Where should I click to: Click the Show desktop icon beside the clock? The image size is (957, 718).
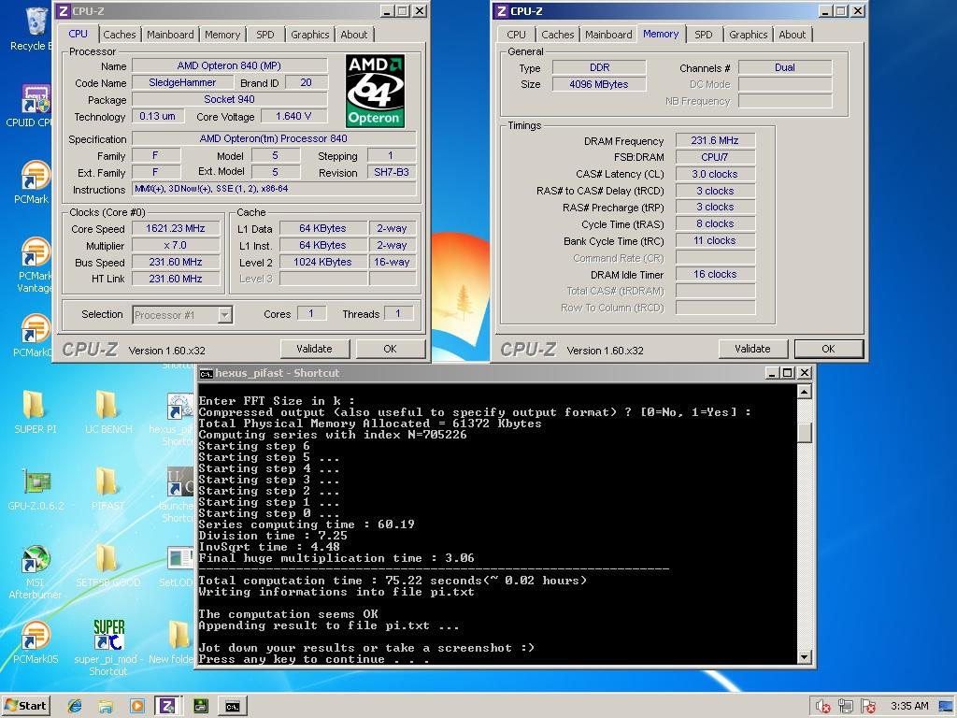947,707
